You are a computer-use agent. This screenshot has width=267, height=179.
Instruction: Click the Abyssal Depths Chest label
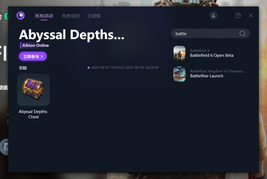click(x=33, y=114)
